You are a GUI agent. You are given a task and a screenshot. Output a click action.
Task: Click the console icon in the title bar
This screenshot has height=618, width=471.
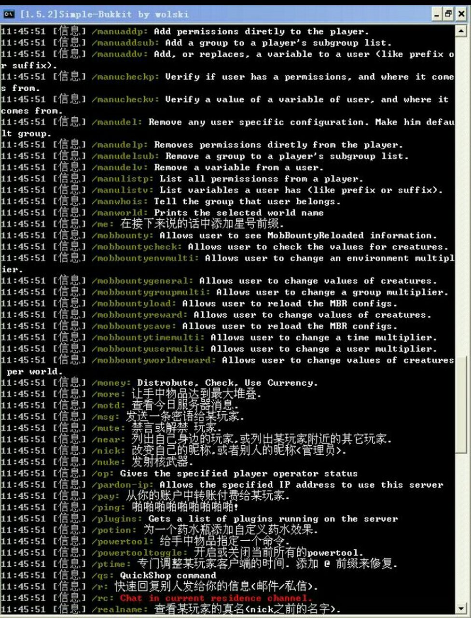pos(8,14)
